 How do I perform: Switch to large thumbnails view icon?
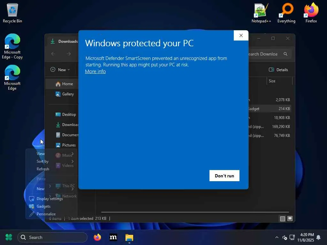pos(290,219)
